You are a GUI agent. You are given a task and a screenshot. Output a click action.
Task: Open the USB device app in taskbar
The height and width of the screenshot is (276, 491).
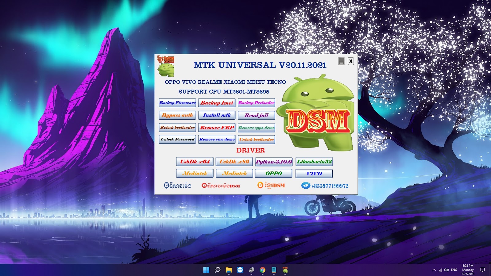click(251, 270)
